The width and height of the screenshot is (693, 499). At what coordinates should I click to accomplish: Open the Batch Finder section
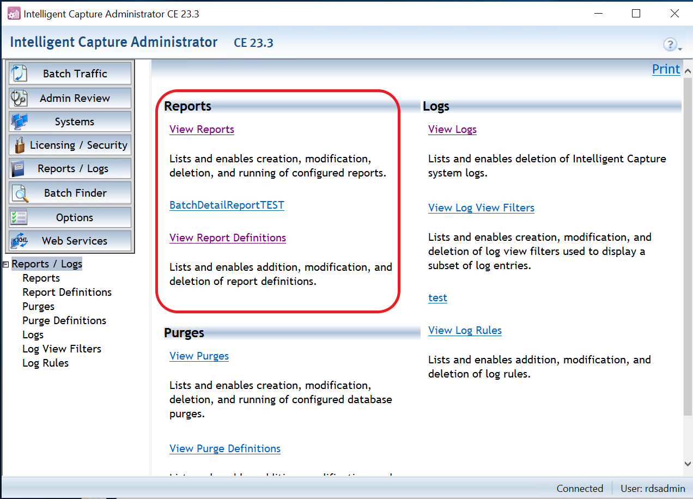click(70, 193)
